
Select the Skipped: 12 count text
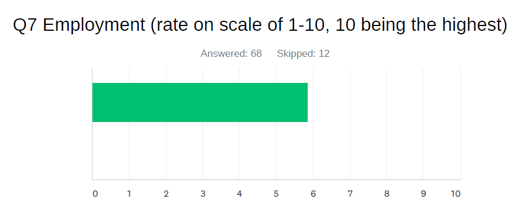[x=303, y=54]
